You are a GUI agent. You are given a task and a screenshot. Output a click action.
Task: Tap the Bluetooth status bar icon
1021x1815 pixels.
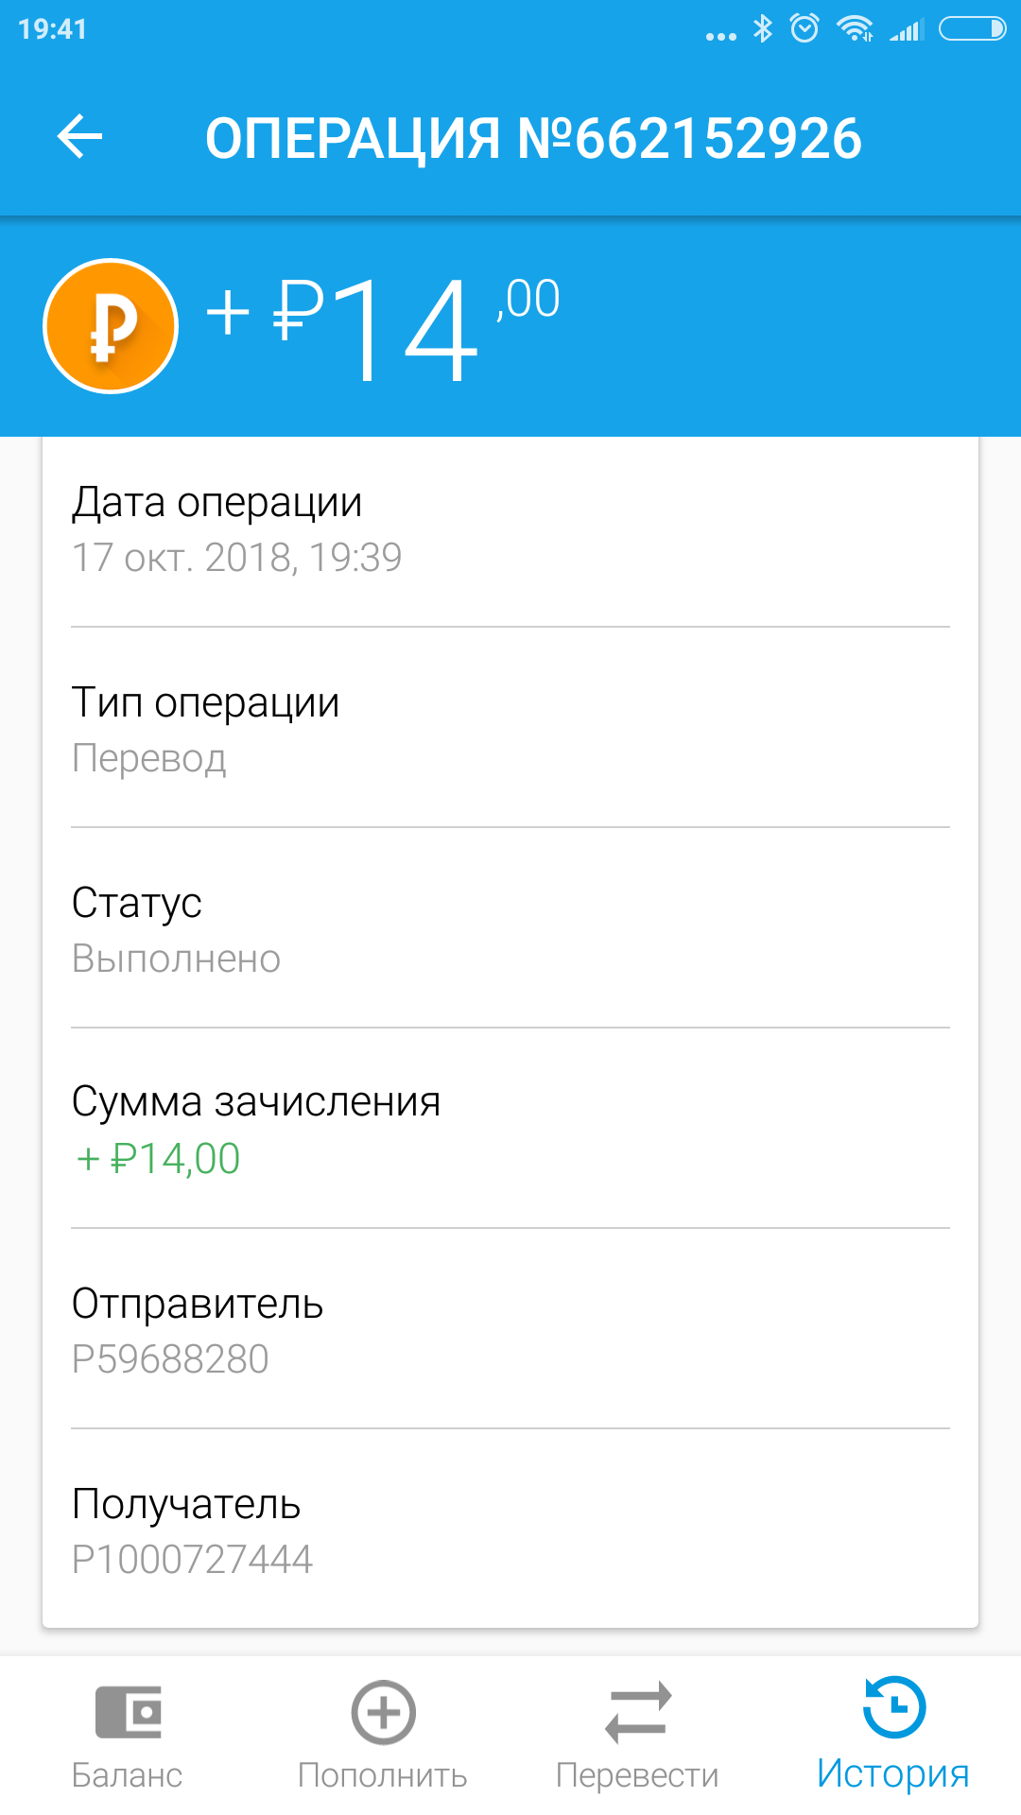763,29
